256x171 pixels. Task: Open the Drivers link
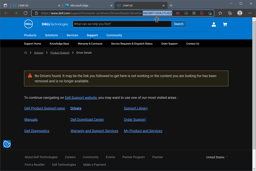(76, 108)
